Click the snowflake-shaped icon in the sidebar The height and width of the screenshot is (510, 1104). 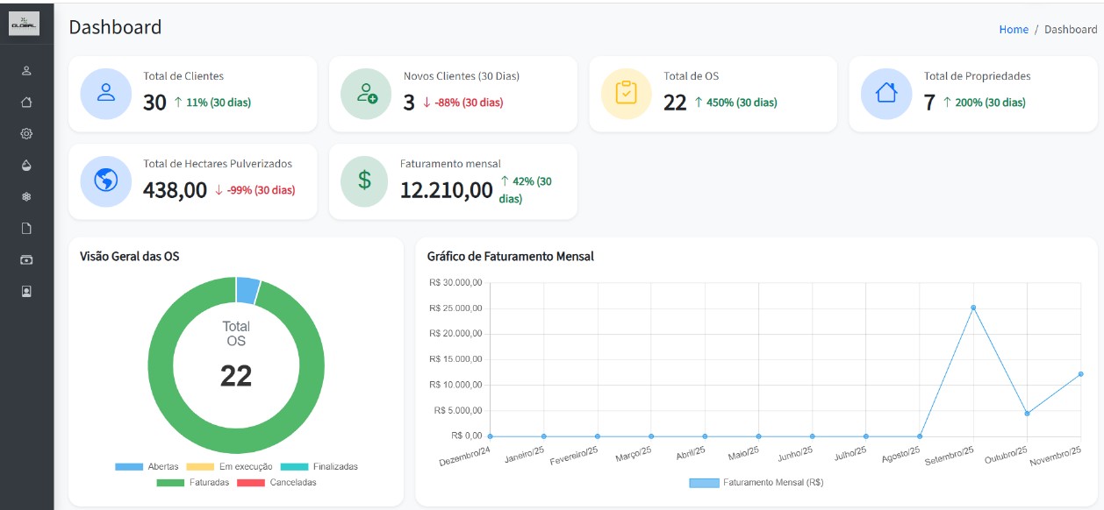26,196
